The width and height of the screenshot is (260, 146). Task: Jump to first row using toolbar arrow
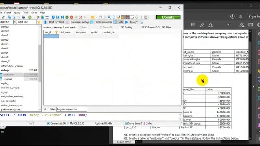click(58, 17)
